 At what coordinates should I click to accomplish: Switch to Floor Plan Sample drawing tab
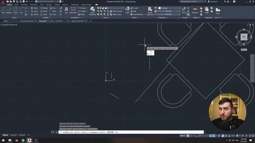pos(27,21)
